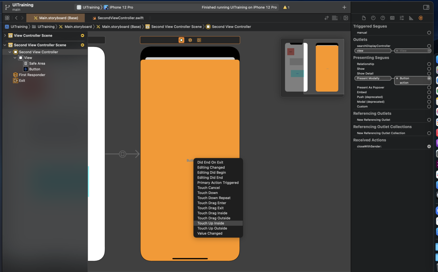The width and height of the screenshot is (438, 272).
Task: Open the UITraining scheme selector
Action: 88,7
